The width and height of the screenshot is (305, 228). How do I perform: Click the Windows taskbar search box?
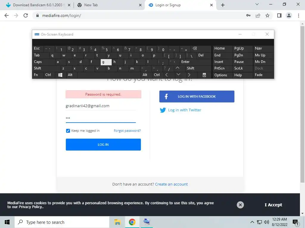point(62,222)
